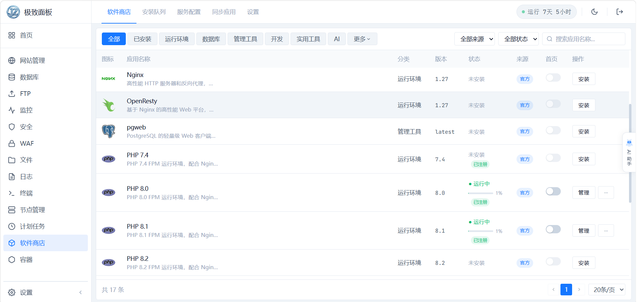Open 数据库 sidebar icon
637x302 pixels.
click(x=12, y=77)
